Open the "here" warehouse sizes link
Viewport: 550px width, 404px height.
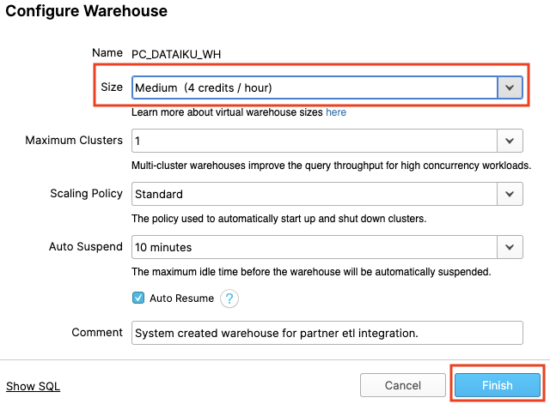click(336, 112)
